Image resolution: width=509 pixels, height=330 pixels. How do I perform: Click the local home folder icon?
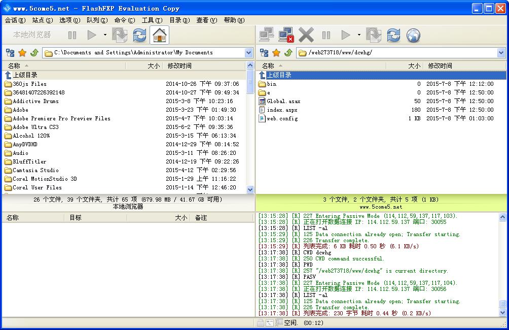point(159,35)
